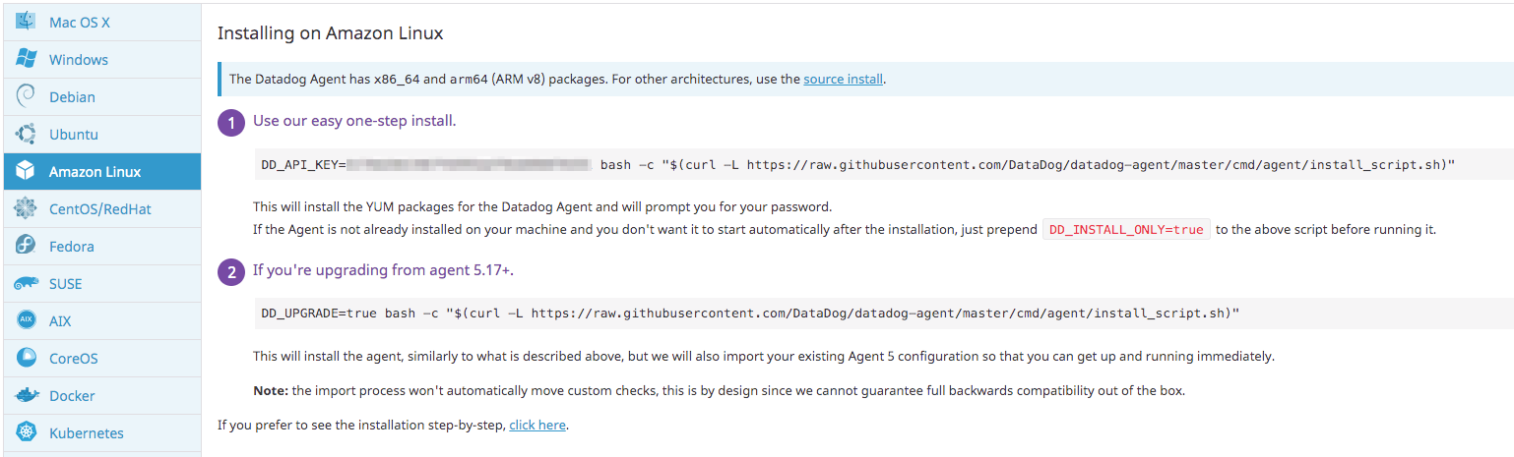
Task: Click the Mac OS X finder icon
Action: pos(26,22)
